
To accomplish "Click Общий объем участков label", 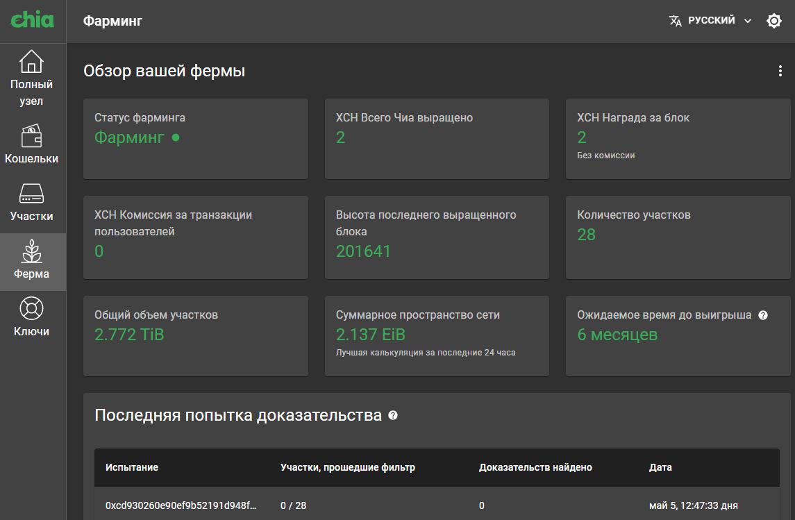I will pos(156,314).
